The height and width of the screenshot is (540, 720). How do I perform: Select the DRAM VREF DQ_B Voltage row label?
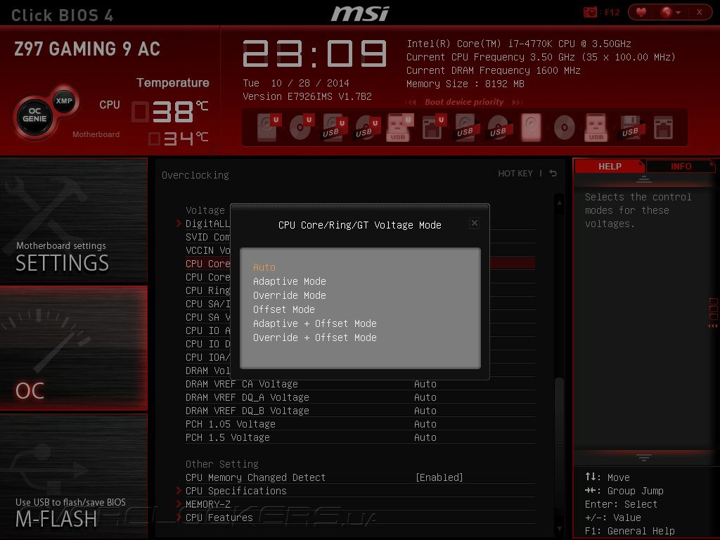(247, 411)
